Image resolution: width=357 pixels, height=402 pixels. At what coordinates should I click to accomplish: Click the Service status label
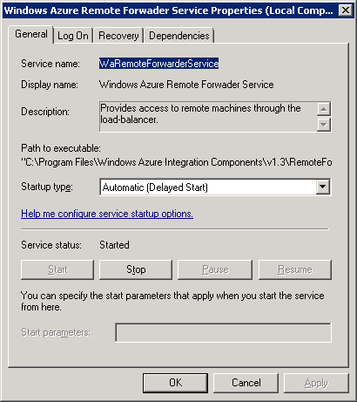51,245
